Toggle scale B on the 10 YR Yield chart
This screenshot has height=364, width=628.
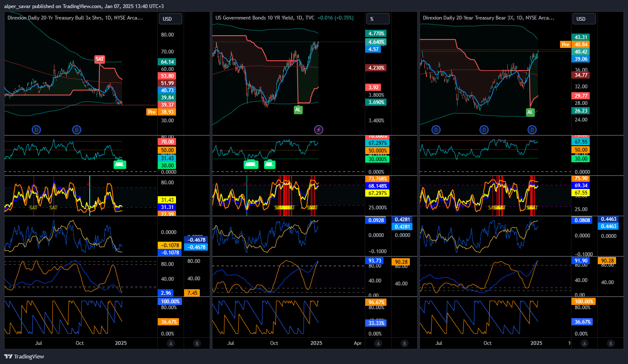point(404,343)
